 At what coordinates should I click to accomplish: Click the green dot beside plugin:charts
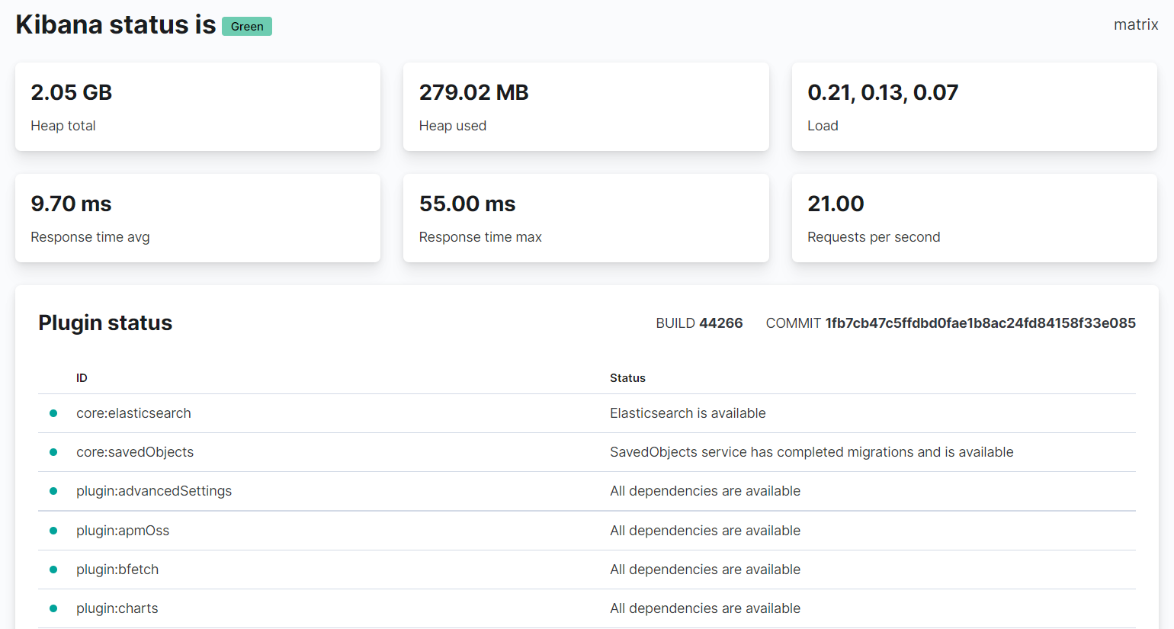click(53, 608)
